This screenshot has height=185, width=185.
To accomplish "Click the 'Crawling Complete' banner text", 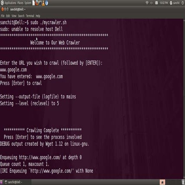I will pos(43,130).
